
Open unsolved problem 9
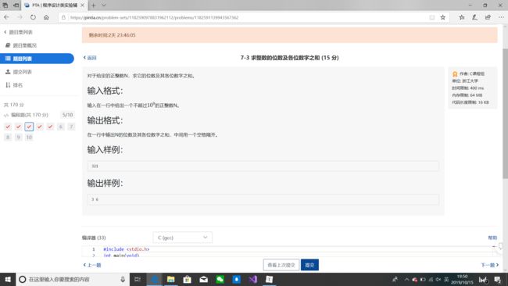click(19, 138)
